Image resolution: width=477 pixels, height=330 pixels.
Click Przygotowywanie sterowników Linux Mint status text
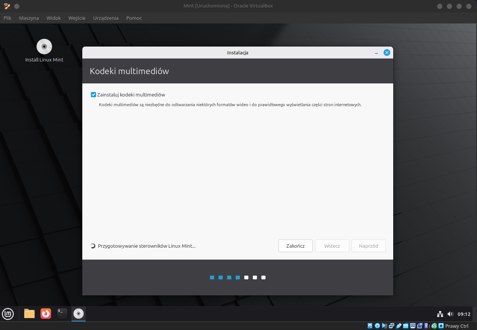(147, 246)
